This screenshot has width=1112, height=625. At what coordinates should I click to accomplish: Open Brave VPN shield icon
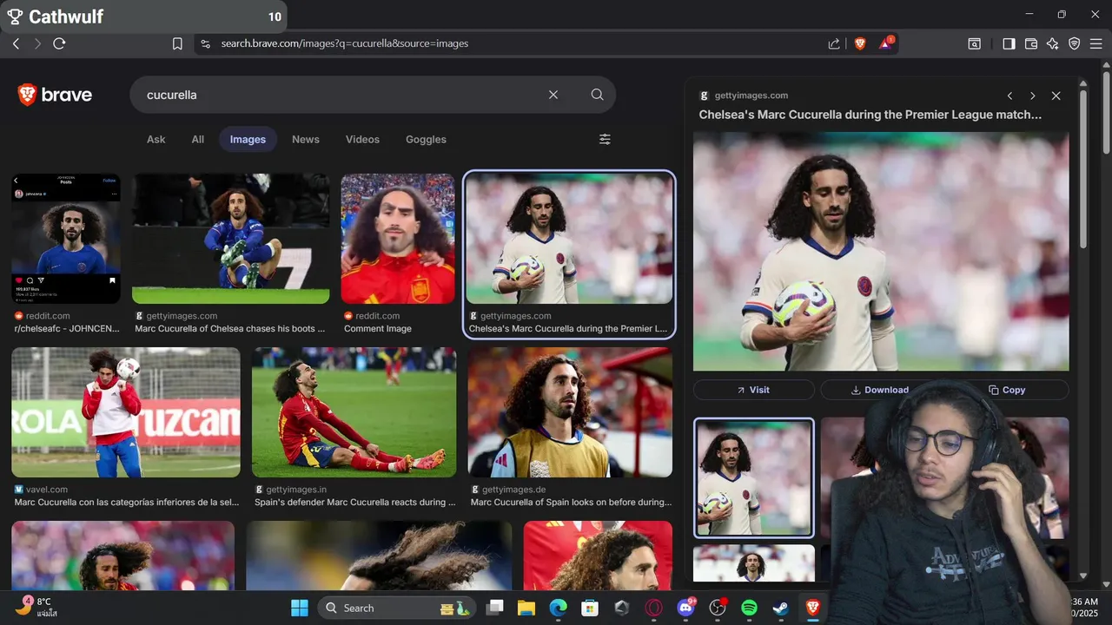(1075, 43)
